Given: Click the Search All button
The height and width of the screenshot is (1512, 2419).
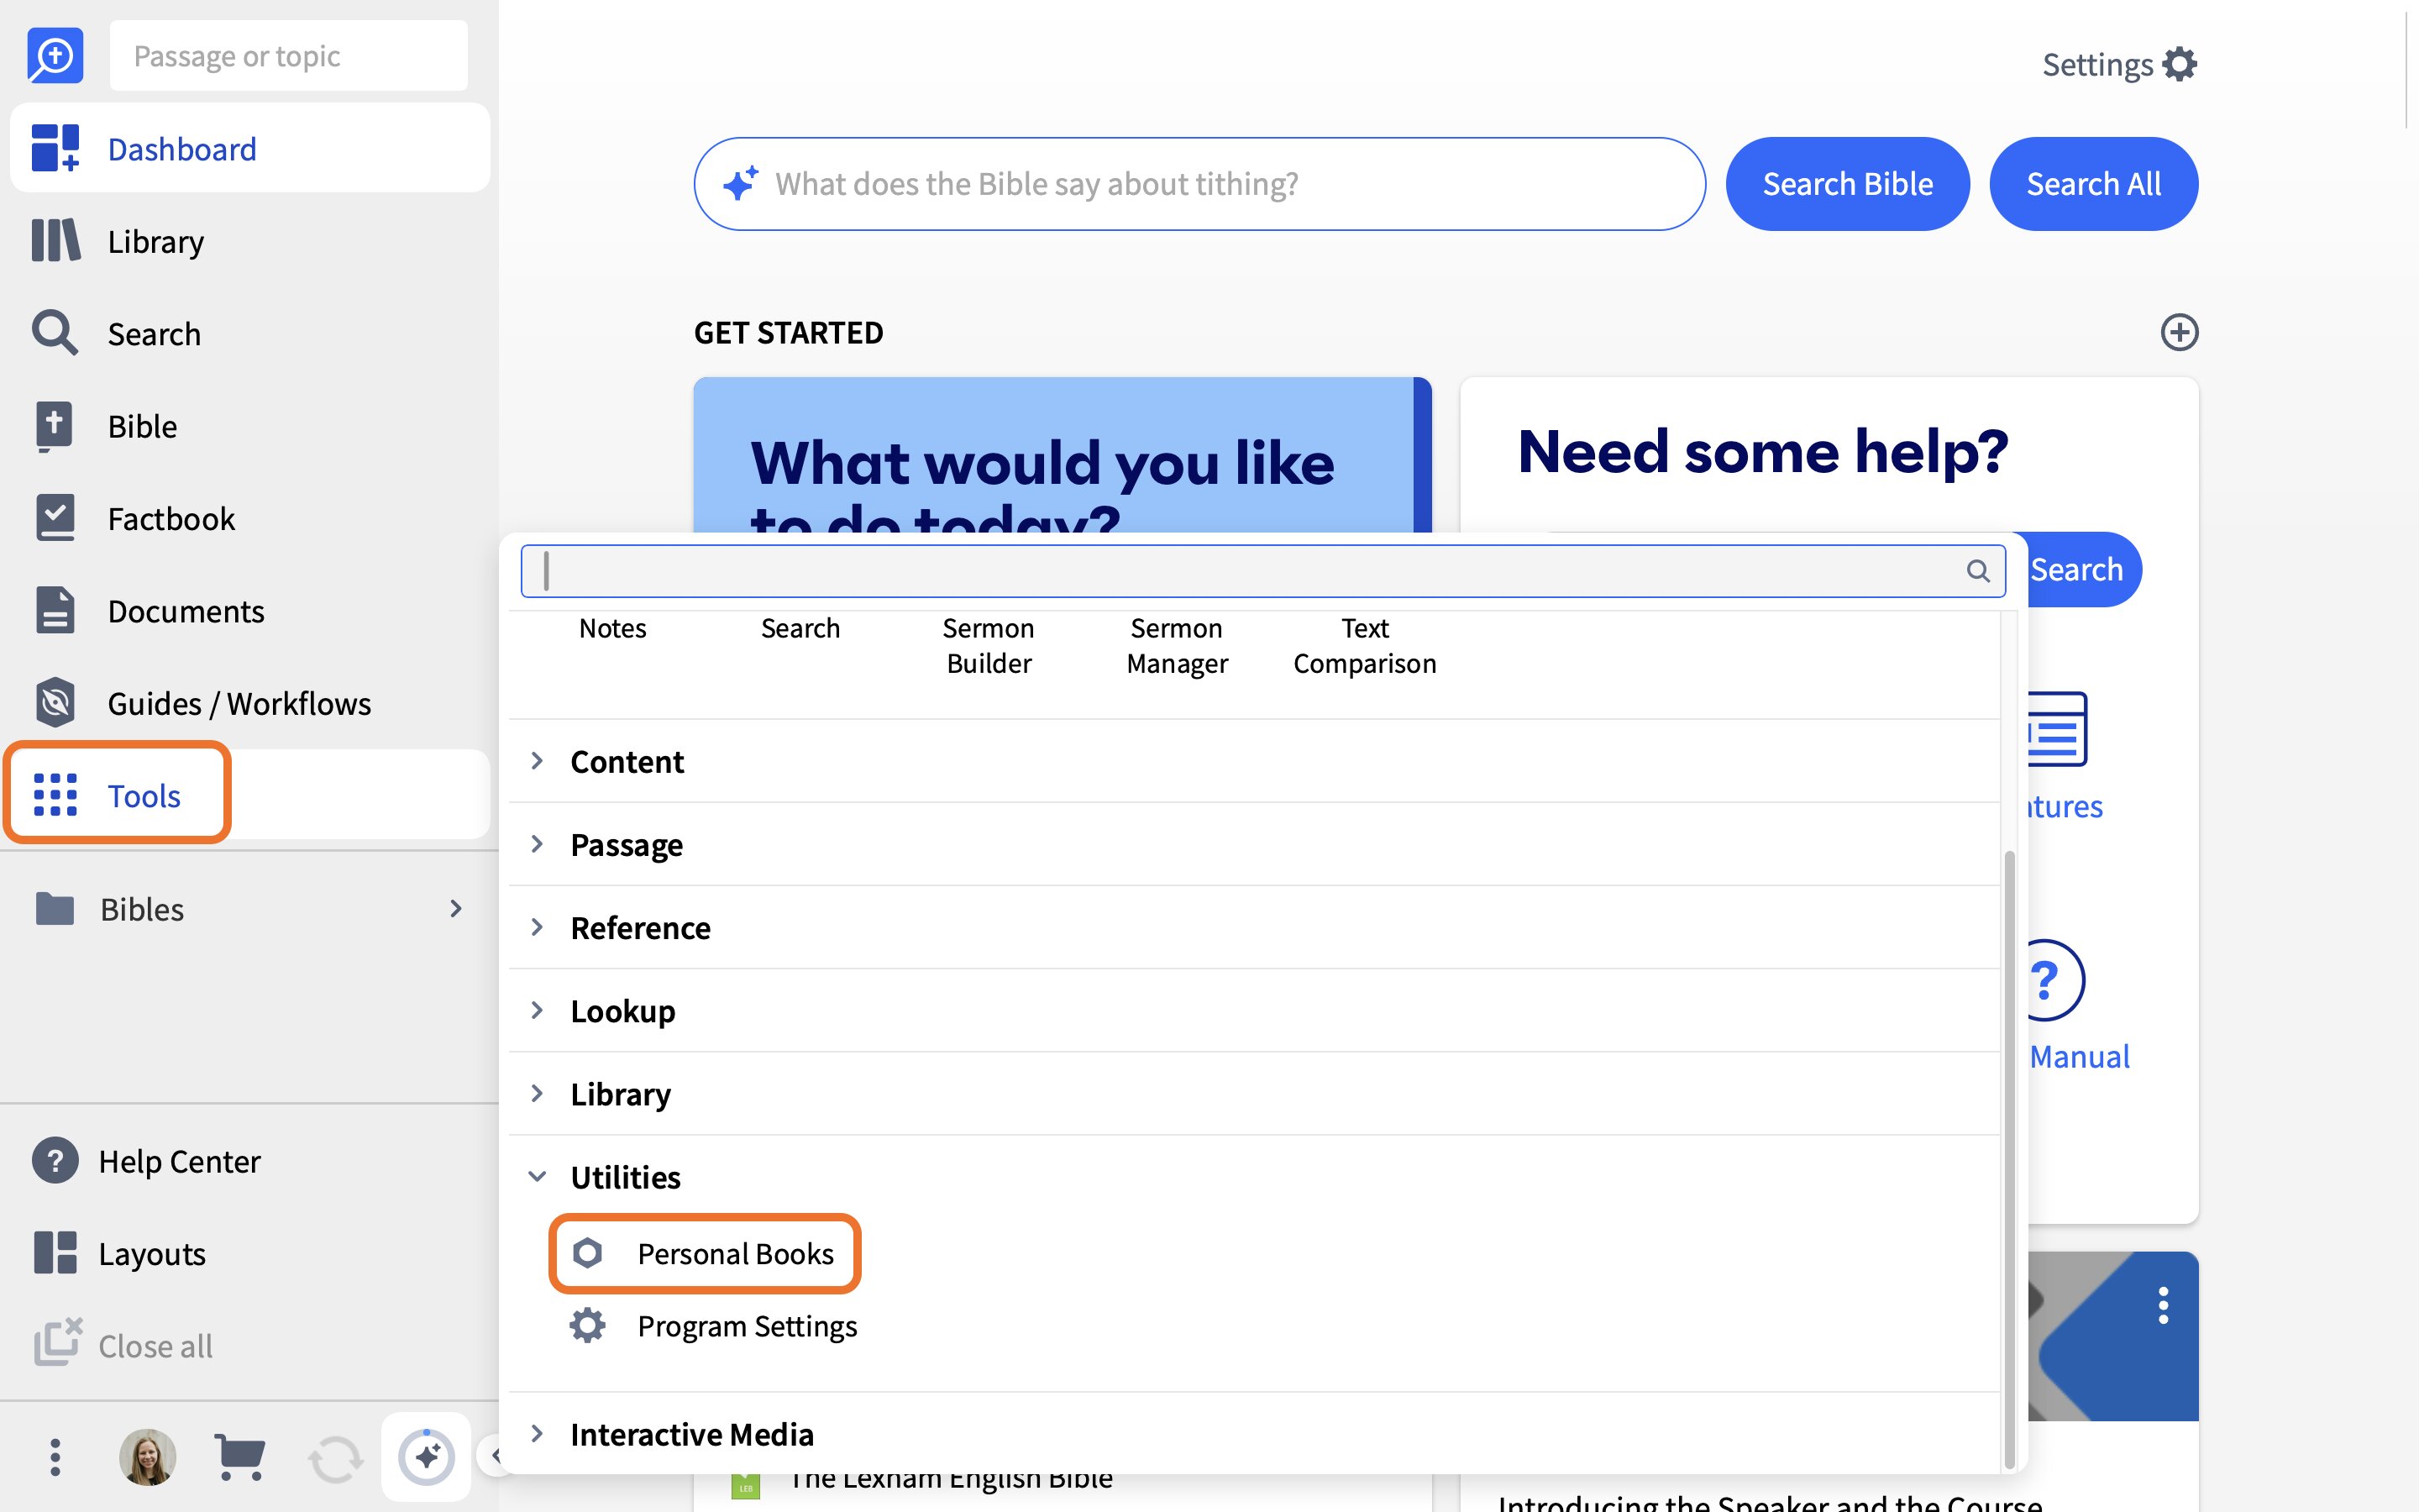Looking at the screenshot, I should pos(2093,184).
